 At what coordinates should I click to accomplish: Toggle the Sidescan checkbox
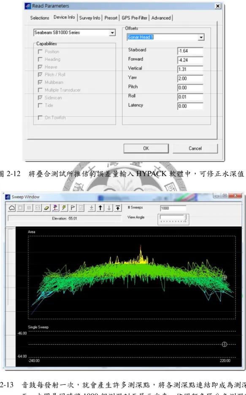click(x=40, y=98)
